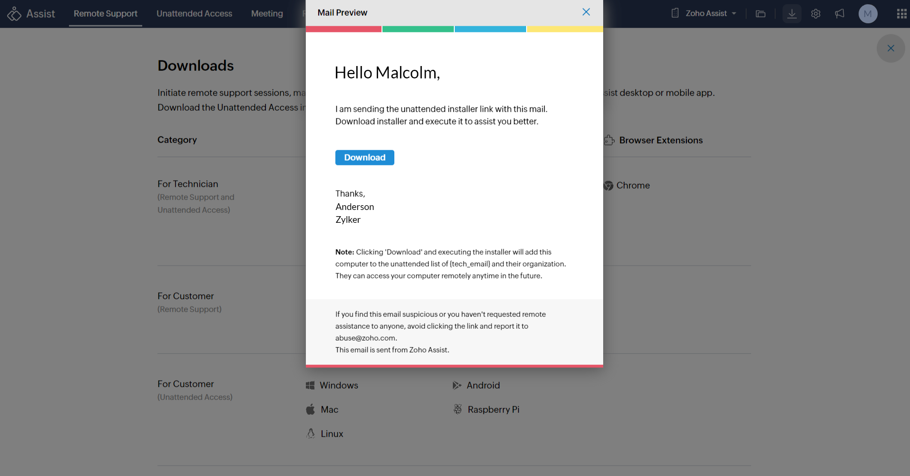
Task: Open the Downloads icon in the top bar
Action: 792,14
